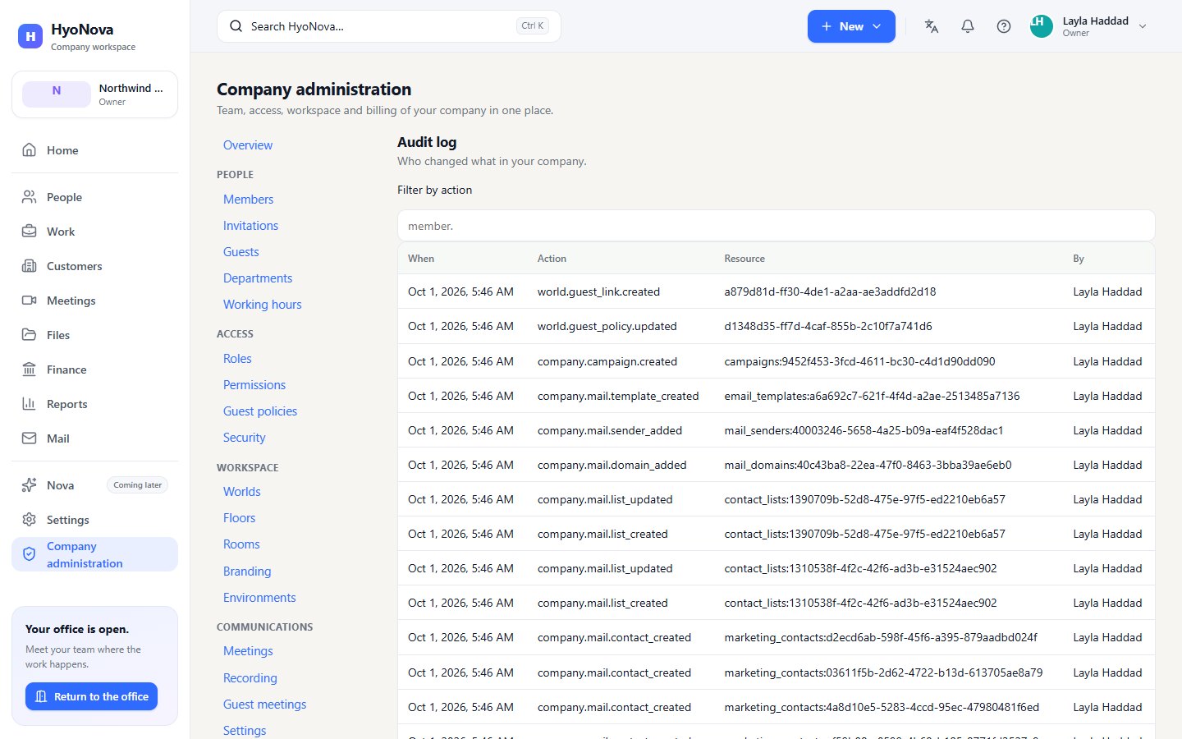Click Return to the office button
Image resolution: width=1182 pixels, height=739 pixels.
[91, 696]
